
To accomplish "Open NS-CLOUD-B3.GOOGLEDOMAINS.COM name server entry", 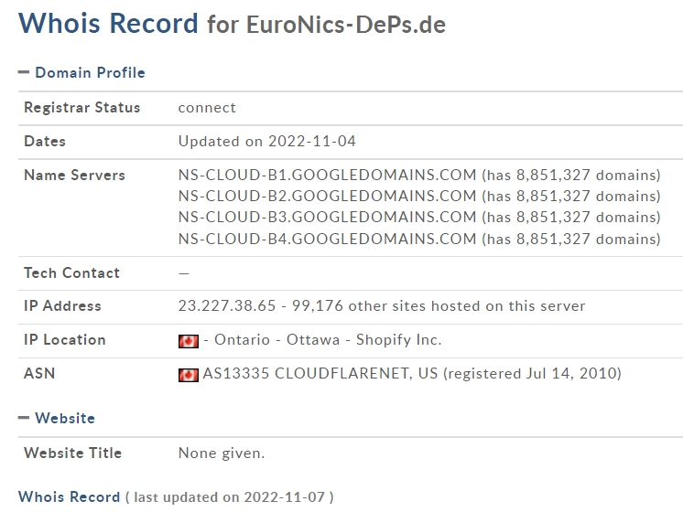I will click(327, 217).
